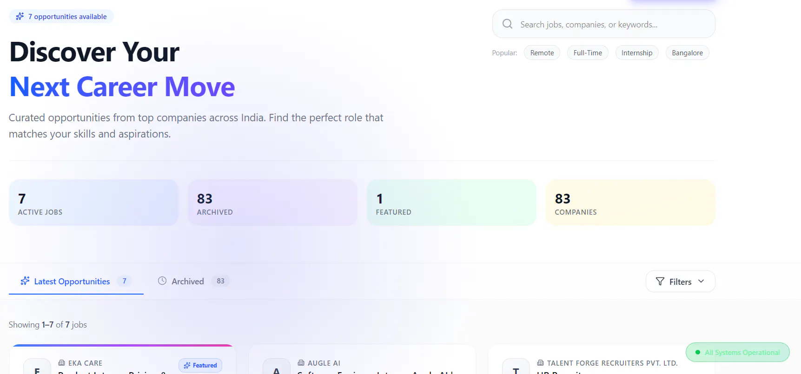Click the building icon next to AUGLE AI
Screen dimensions: 801x374
[x=301, y=362]
